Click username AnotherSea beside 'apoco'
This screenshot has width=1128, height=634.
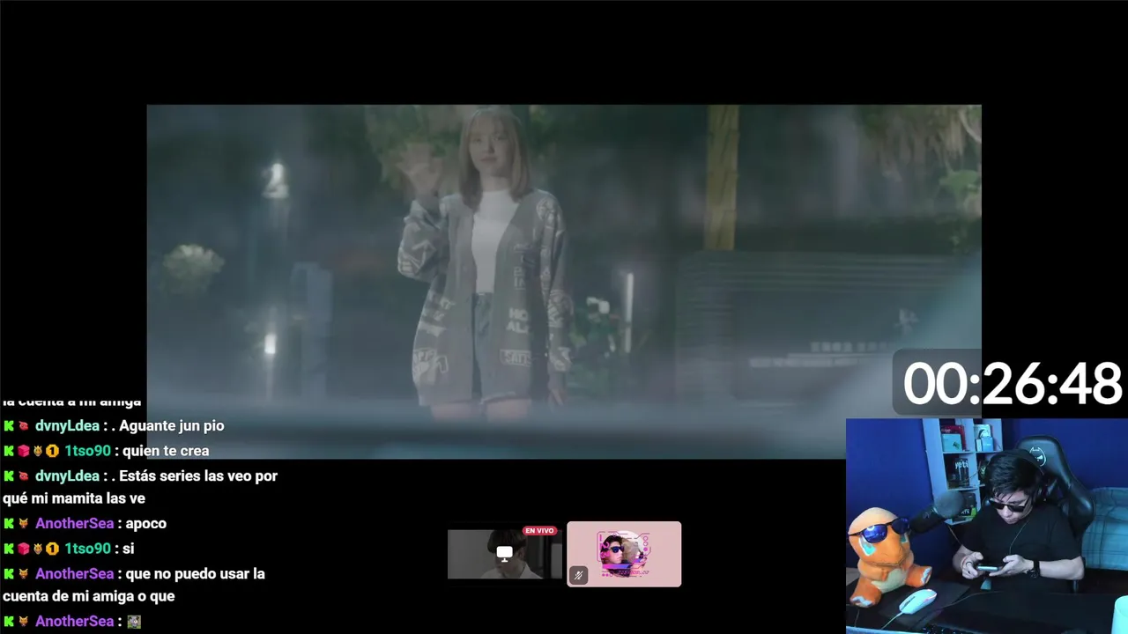pyautogui.click(x=75, y=524)
